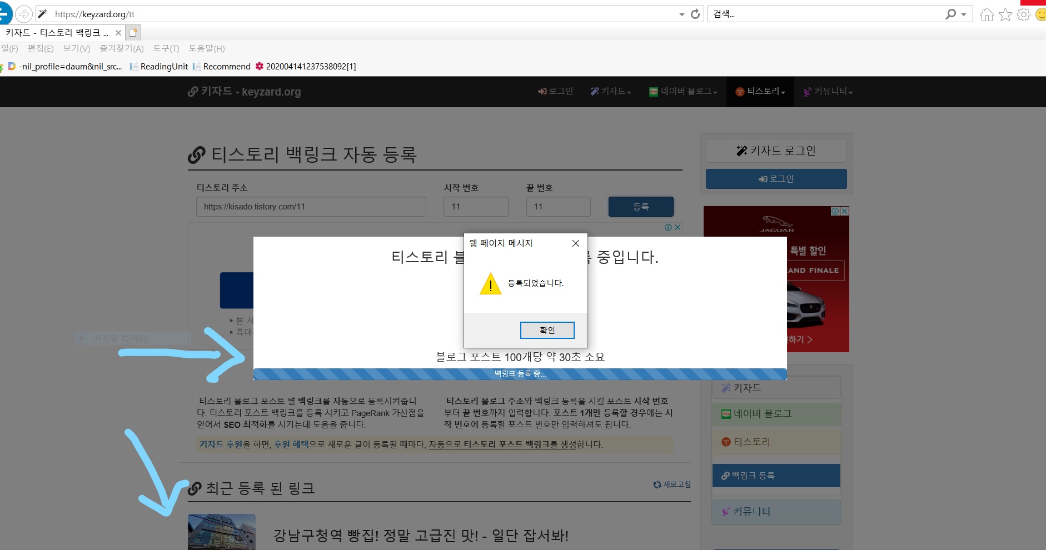Click 확인 in the message dialog

(547, 330)
